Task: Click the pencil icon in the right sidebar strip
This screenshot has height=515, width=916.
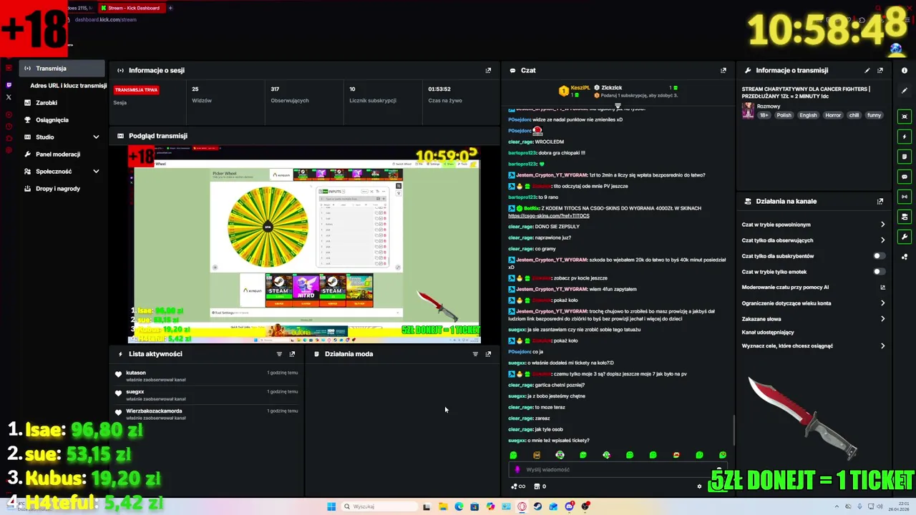Action: click(x=905, y=90)
